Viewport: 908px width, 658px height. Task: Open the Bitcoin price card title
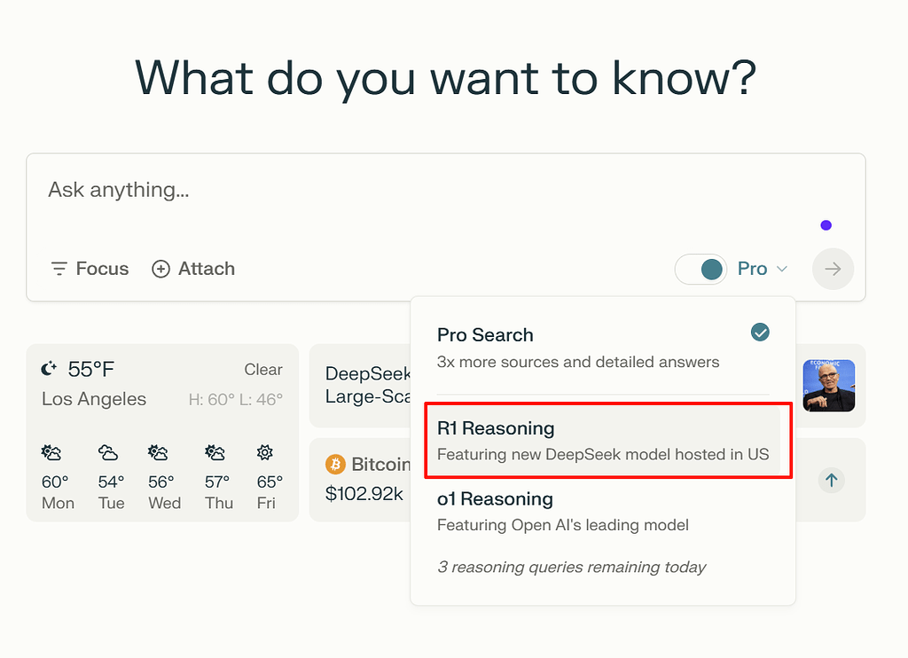380,464
